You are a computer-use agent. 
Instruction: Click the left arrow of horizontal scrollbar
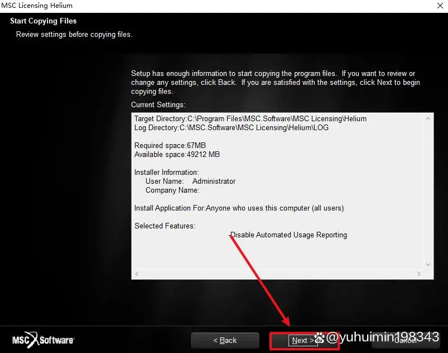tap(137, 274)
